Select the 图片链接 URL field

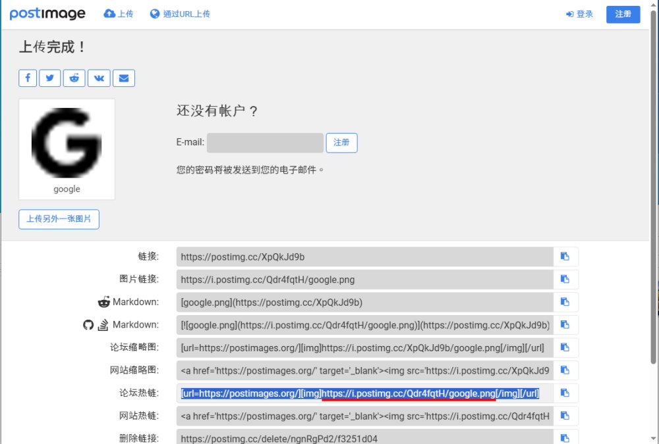[x=365, y=279]
